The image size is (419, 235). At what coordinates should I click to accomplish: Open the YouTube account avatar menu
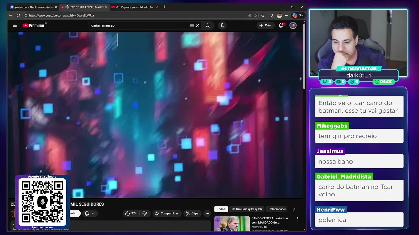pyautogui.click(x=293, y=25)
